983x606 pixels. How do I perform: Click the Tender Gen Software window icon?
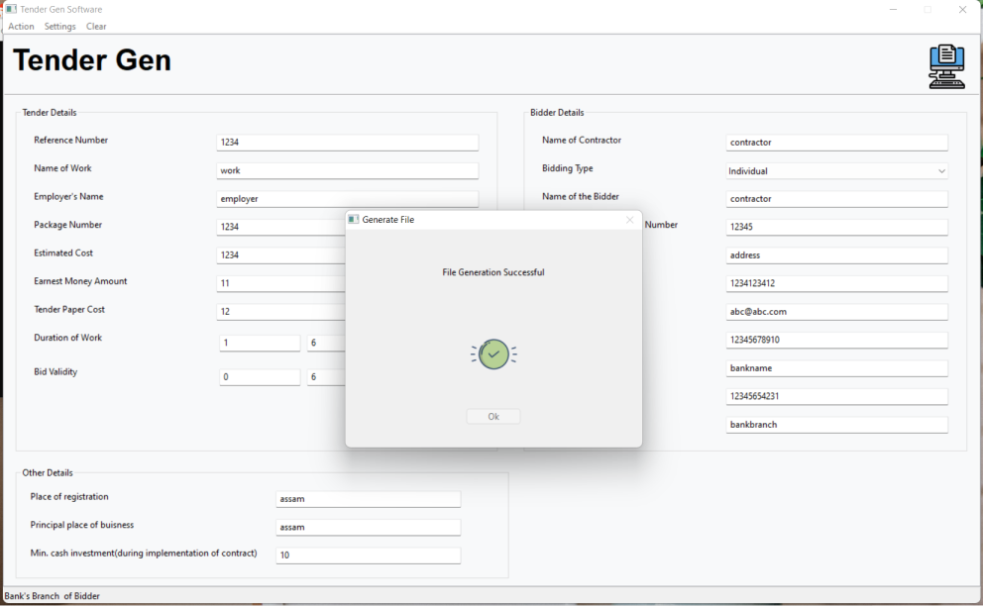pyautogui.click(x=11, y=9)
